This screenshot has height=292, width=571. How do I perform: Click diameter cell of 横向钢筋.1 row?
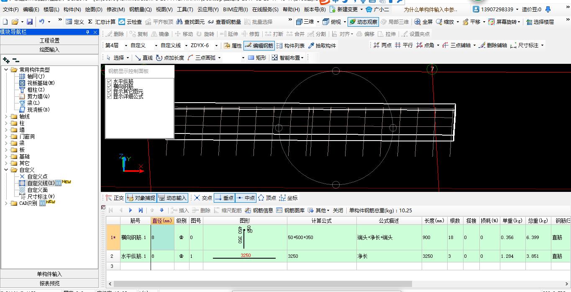click(162, 237)
